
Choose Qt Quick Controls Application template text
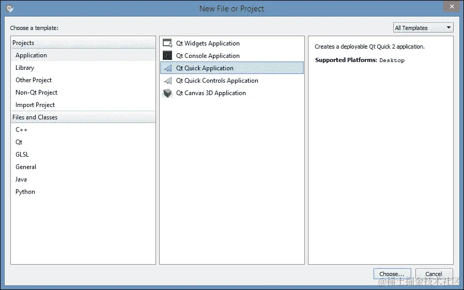pyautogui.click(x=217, y=81)
